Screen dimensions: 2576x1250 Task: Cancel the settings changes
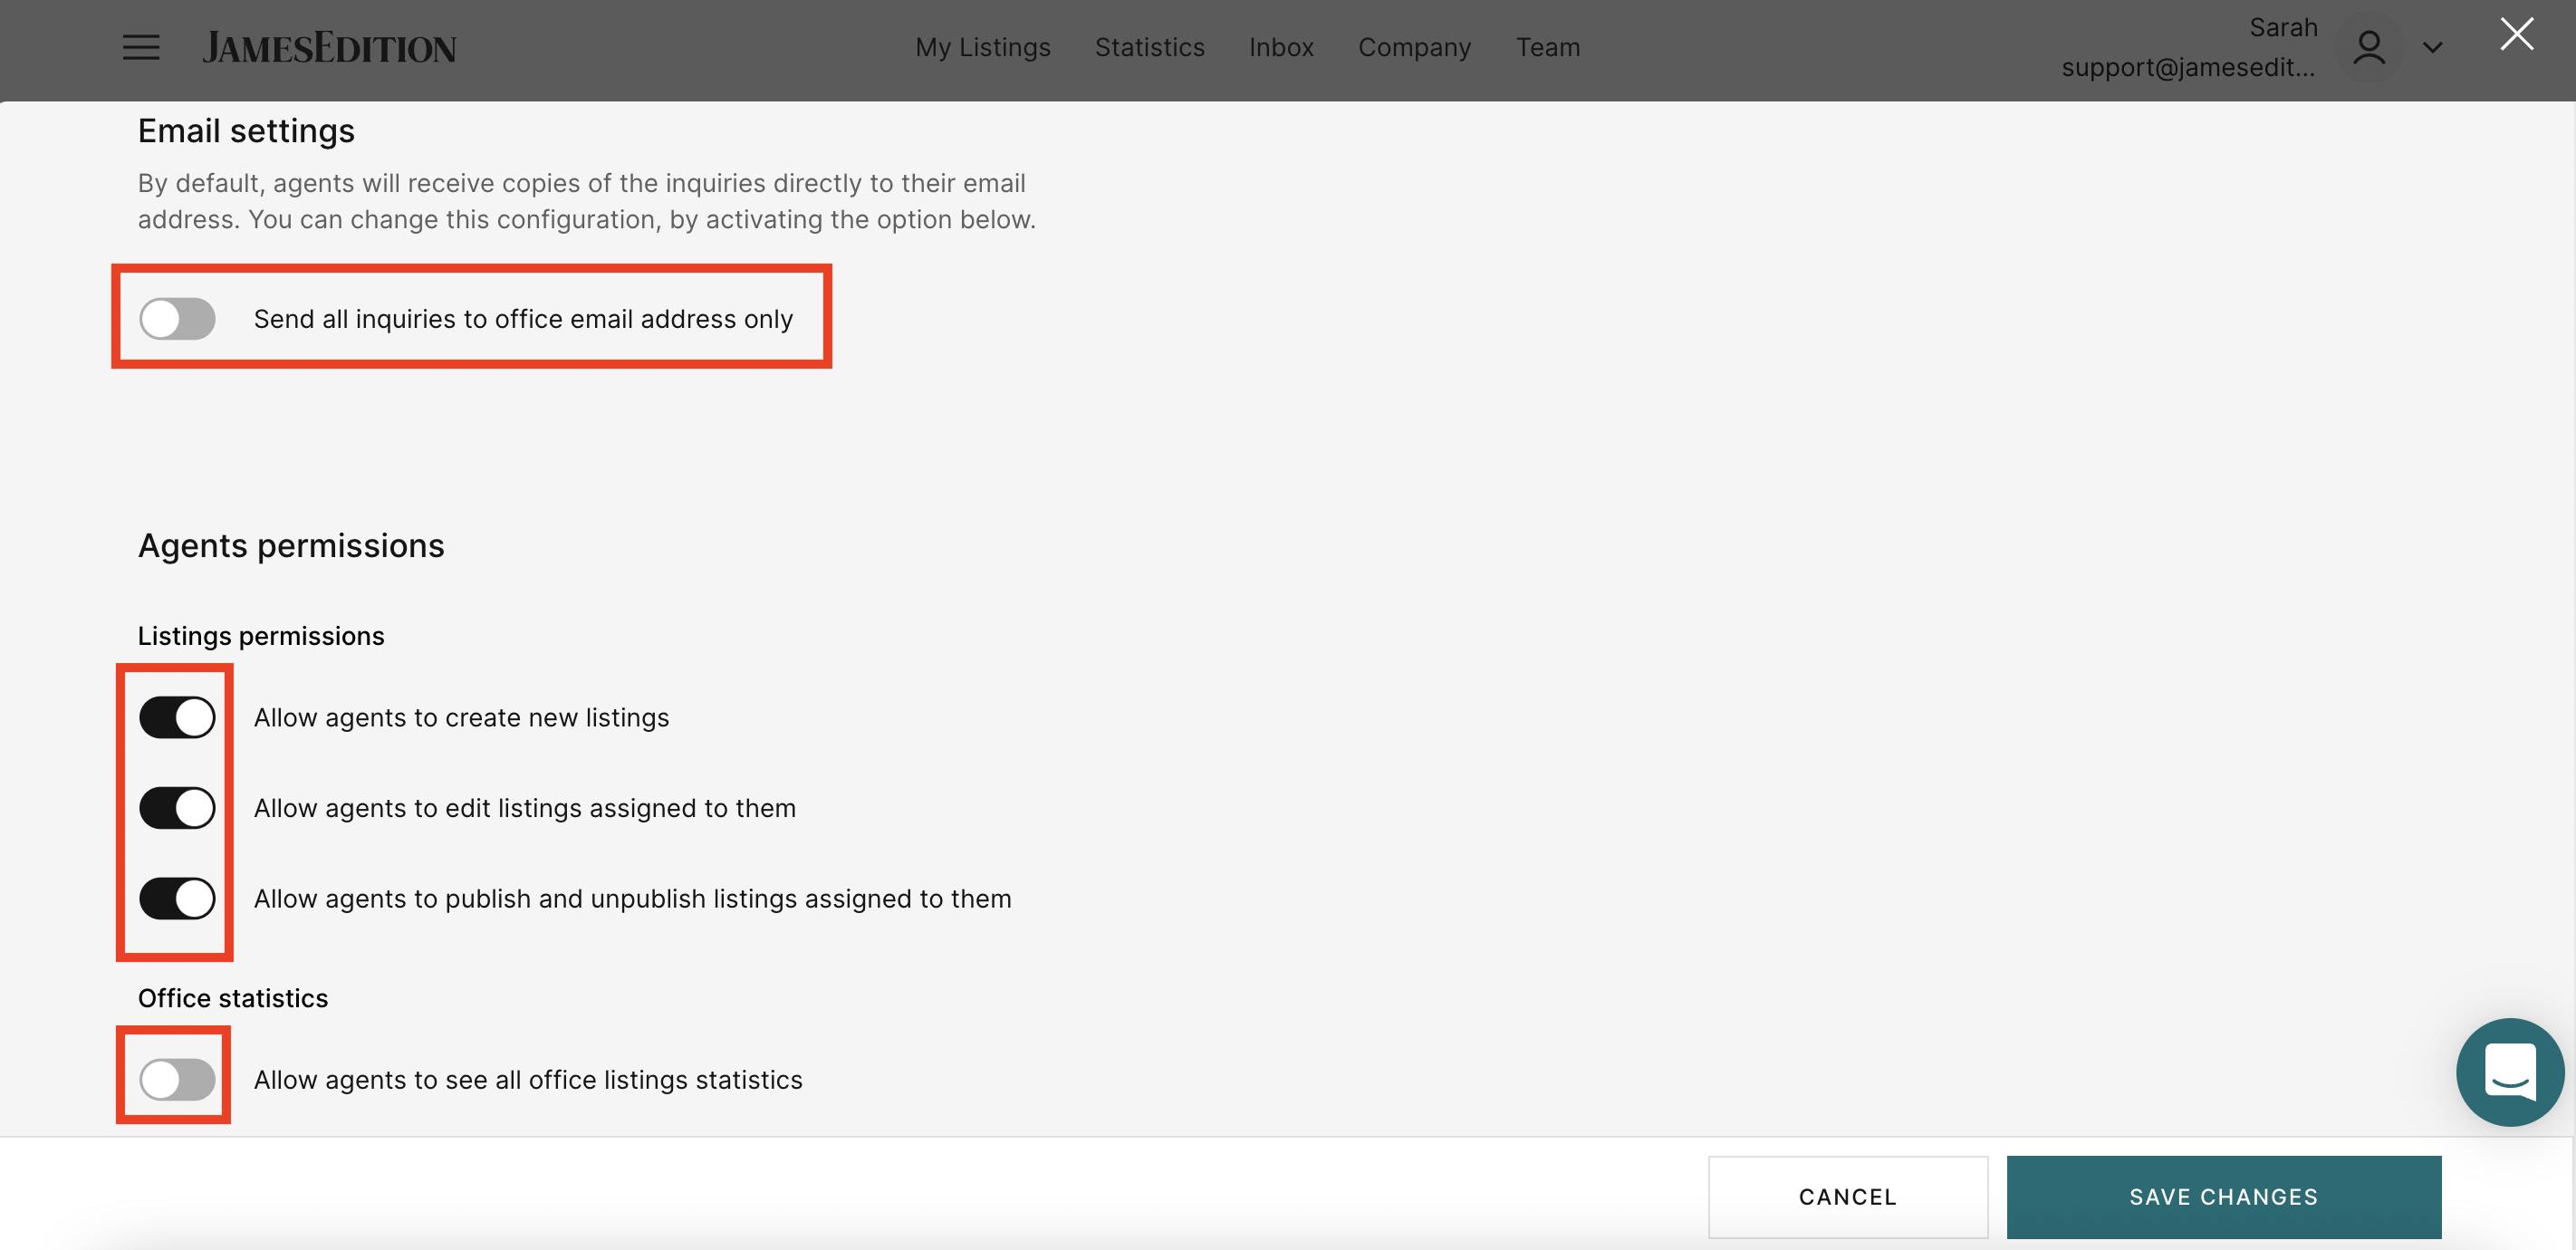click(1848, 1196)
